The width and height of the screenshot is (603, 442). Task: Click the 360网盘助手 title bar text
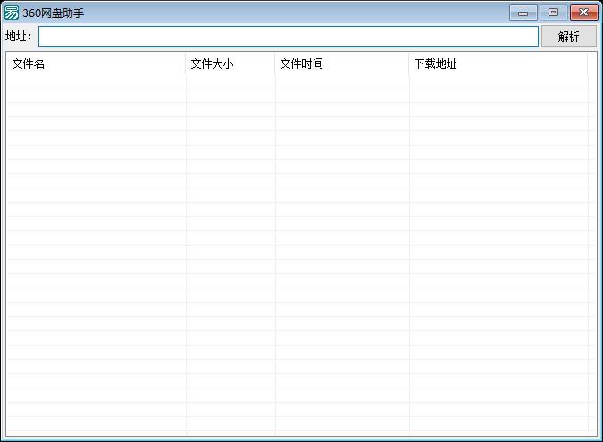click(x=54, y=13)
